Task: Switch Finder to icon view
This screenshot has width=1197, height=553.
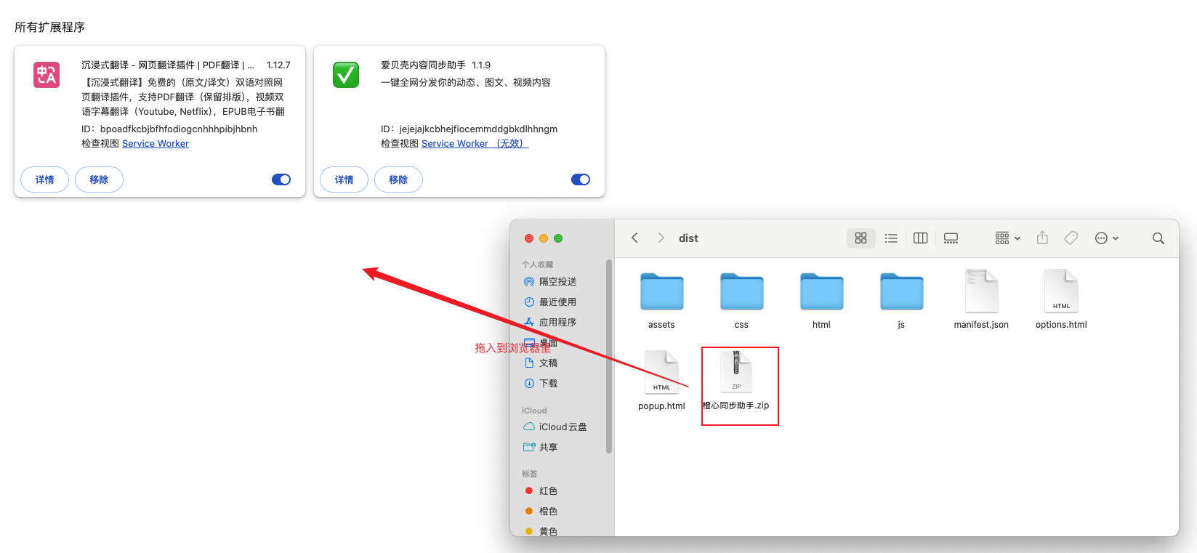Action: click(x=861, y=238)
